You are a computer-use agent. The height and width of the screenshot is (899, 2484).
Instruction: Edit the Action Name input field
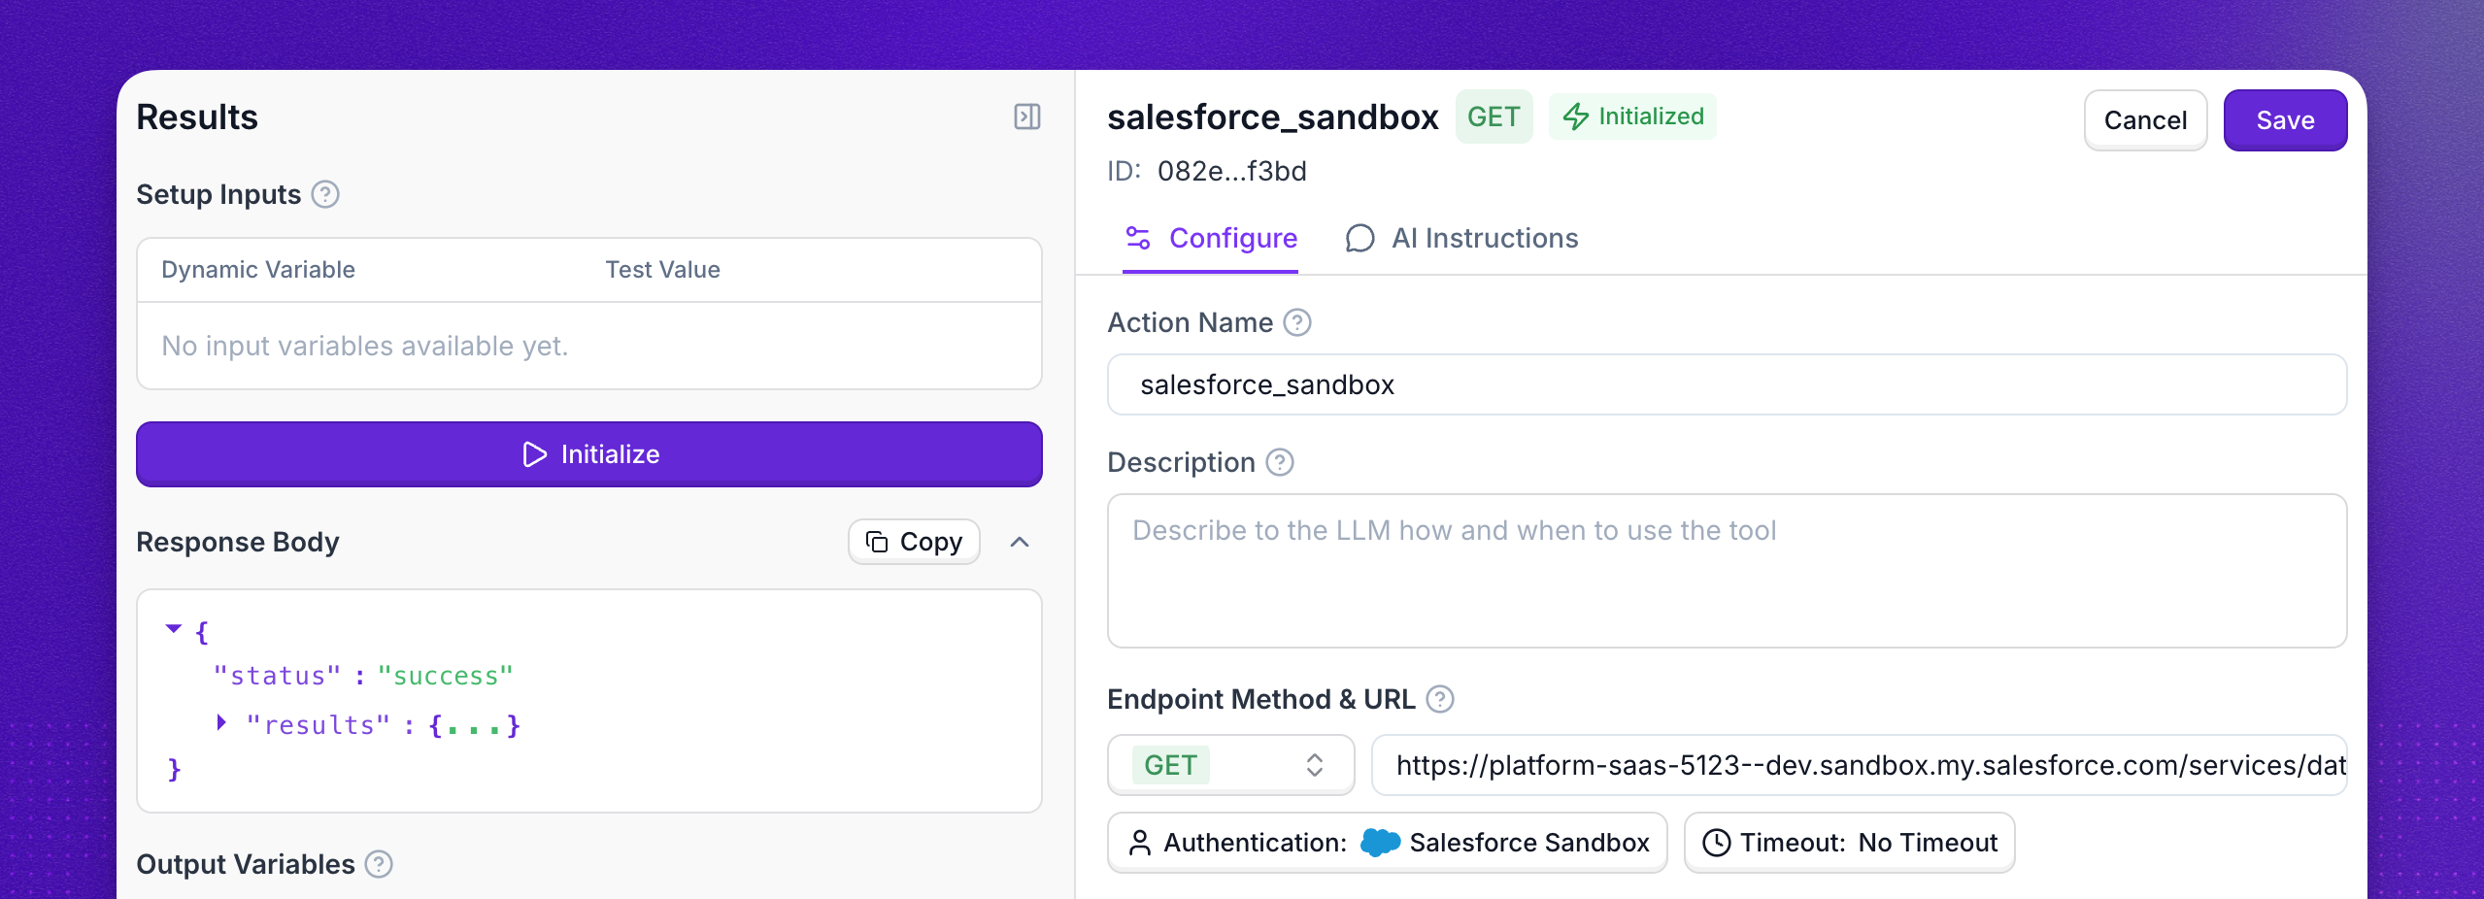point(1727,384)
